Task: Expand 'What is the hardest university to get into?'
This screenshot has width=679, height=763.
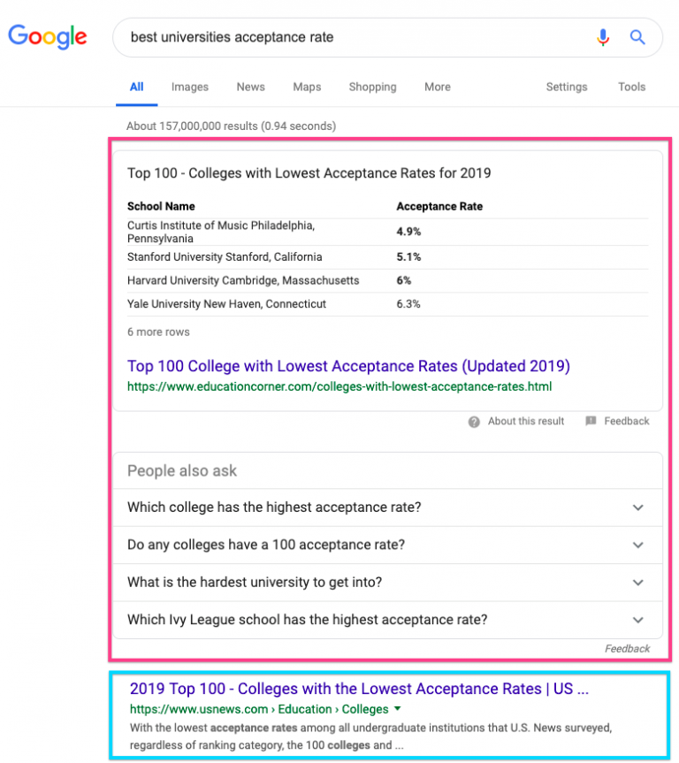Action: coord(637,582)
